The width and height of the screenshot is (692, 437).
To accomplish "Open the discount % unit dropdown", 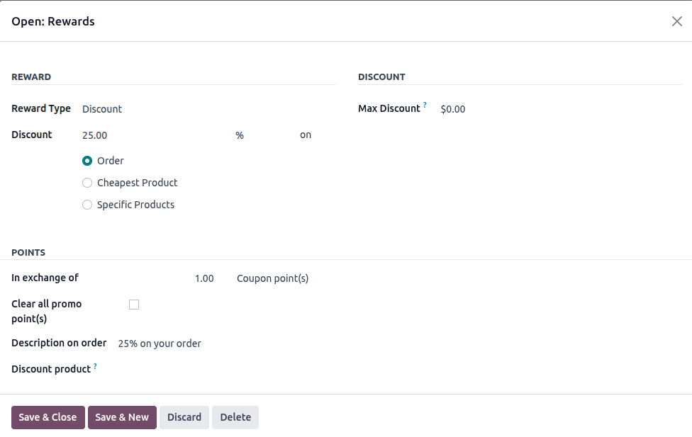I will point(262,135).
